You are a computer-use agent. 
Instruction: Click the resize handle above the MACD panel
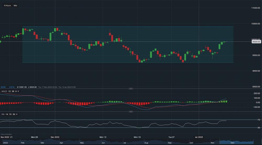point(131,89)
